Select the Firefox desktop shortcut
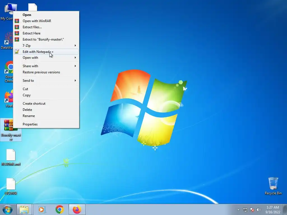287x215 pixels. [x=8, y=98]
